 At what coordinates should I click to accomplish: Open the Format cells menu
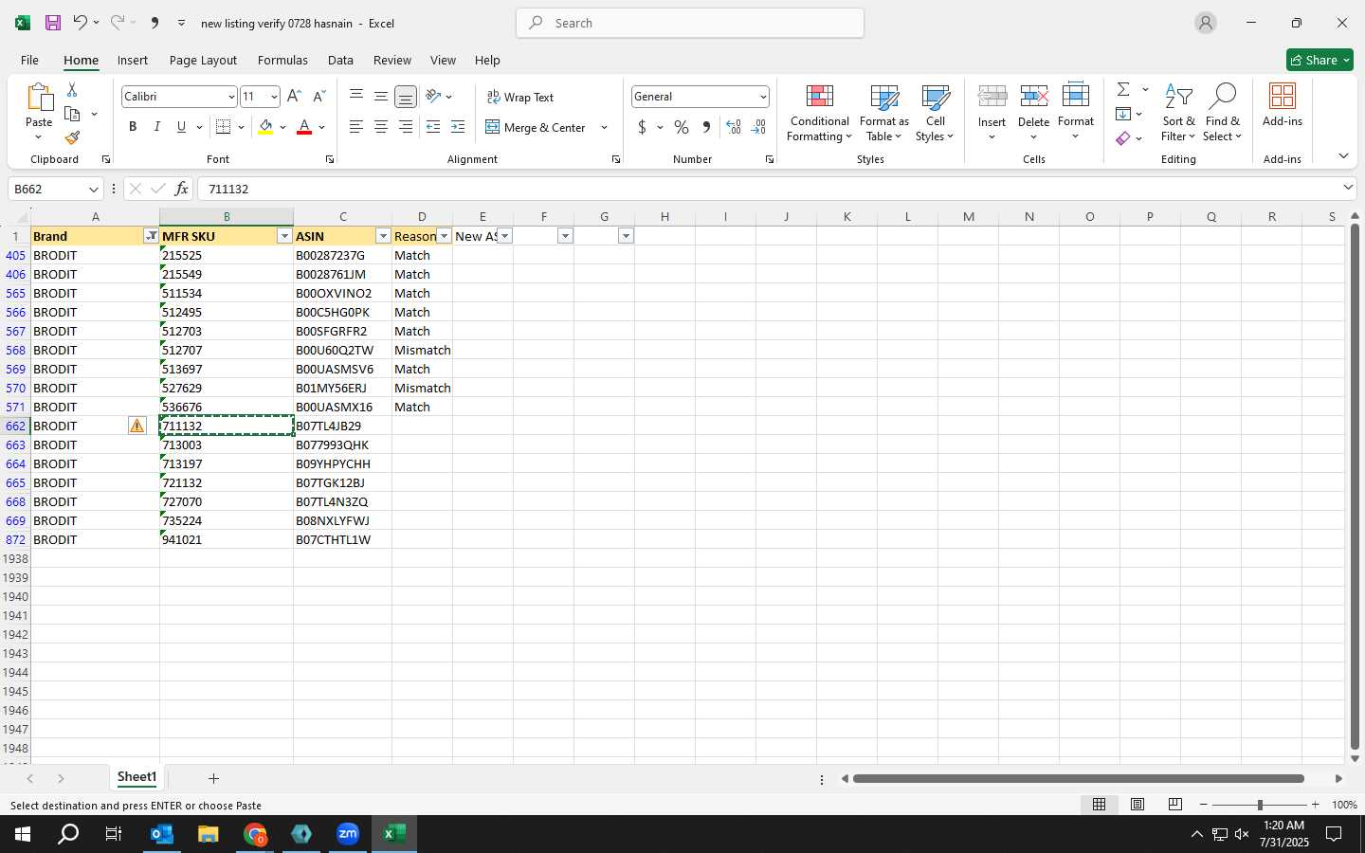(1076, 112)
